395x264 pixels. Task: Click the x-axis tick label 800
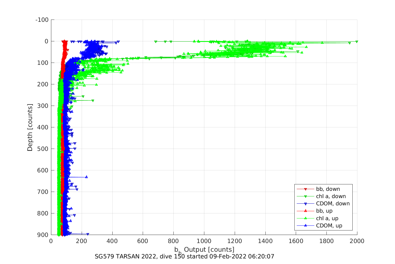coord(173,241)
